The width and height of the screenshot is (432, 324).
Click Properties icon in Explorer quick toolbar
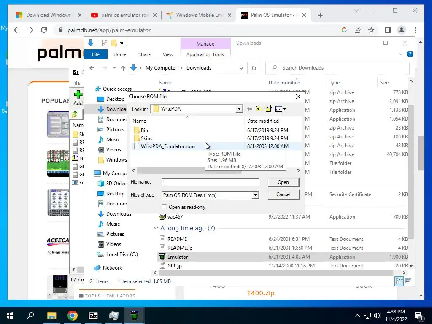click(105, 43)
